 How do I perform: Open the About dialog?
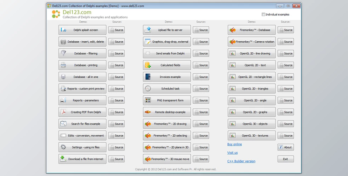point(286,147)
